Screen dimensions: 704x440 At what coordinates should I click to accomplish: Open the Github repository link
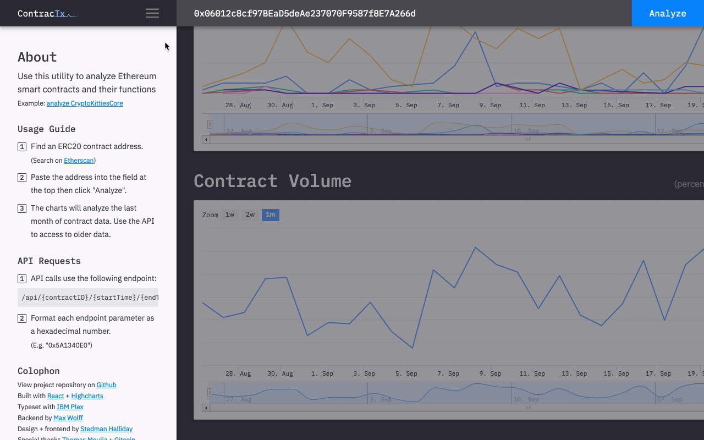106,385
